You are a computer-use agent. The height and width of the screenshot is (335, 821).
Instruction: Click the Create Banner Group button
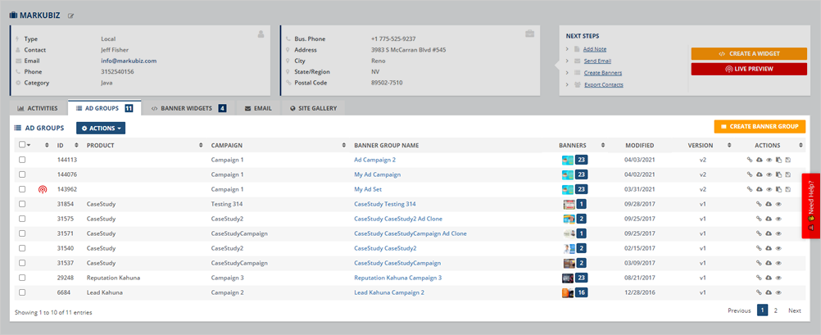click(760, 127)
